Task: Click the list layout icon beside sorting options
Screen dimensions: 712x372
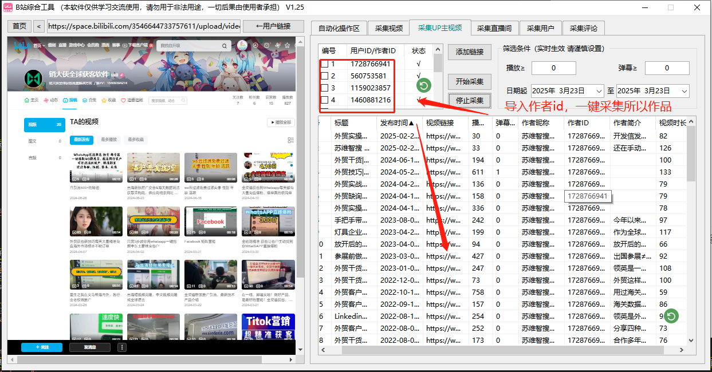Action: pyautogui.click(x=290, y=140)
